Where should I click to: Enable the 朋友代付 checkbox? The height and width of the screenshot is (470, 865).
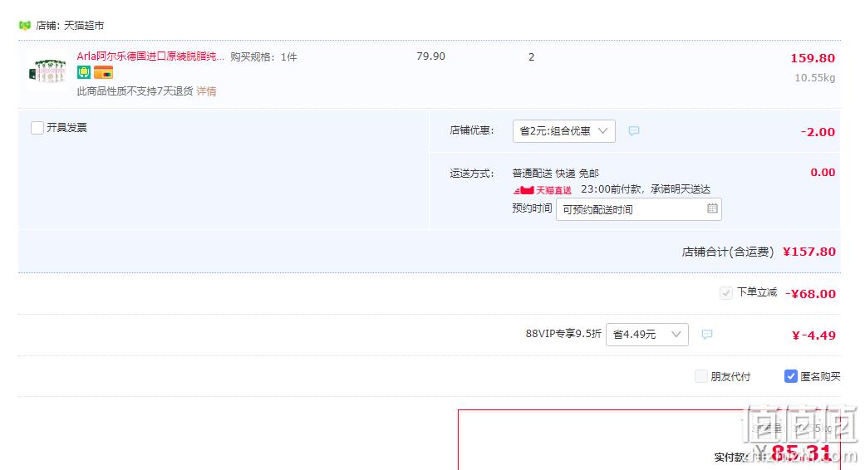tap(700, 376)
